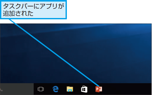Select the yellow folder taskbar icon
This screenshot has width=153, height=95.
tap(70, 89)
